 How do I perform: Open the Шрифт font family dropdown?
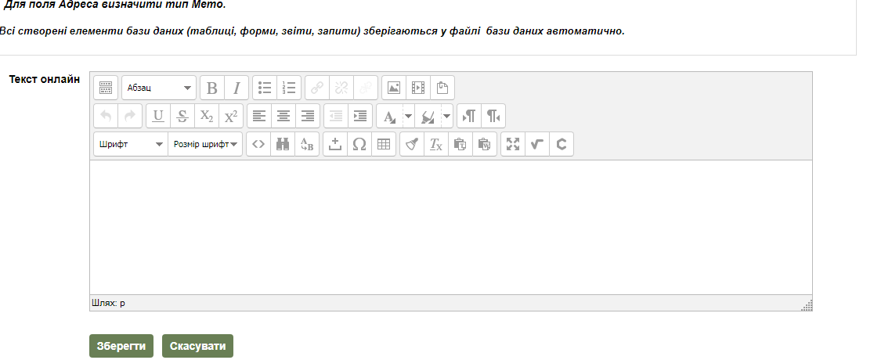(130, 145)
